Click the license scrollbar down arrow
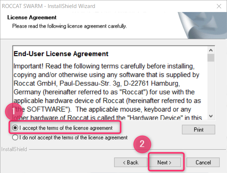This screenshot has height=173, width=227. (x=211, y=116)
